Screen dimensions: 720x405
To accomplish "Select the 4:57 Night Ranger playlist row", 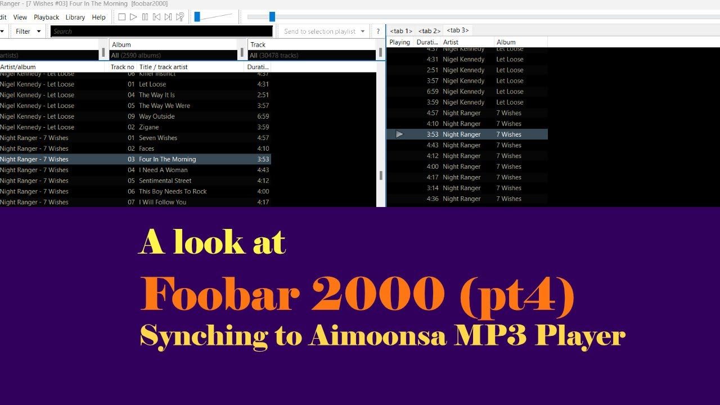I will tap(467, 113).
